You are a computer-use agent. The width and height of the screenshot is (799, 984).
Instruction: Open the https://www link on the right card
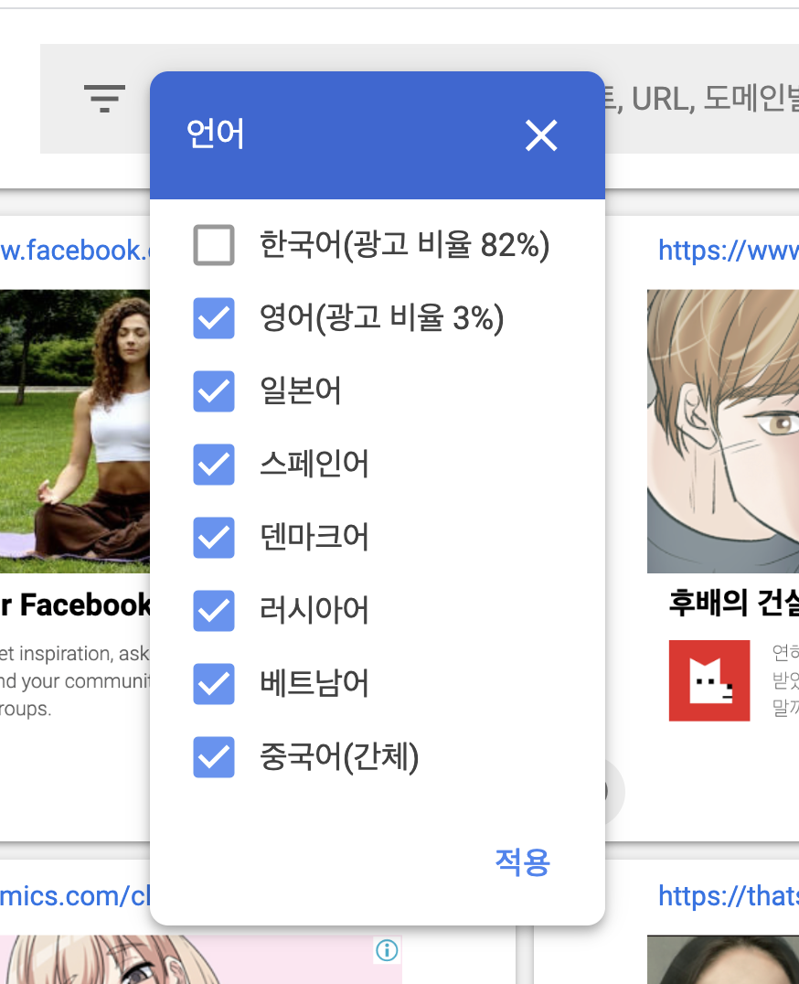[728, 251]
